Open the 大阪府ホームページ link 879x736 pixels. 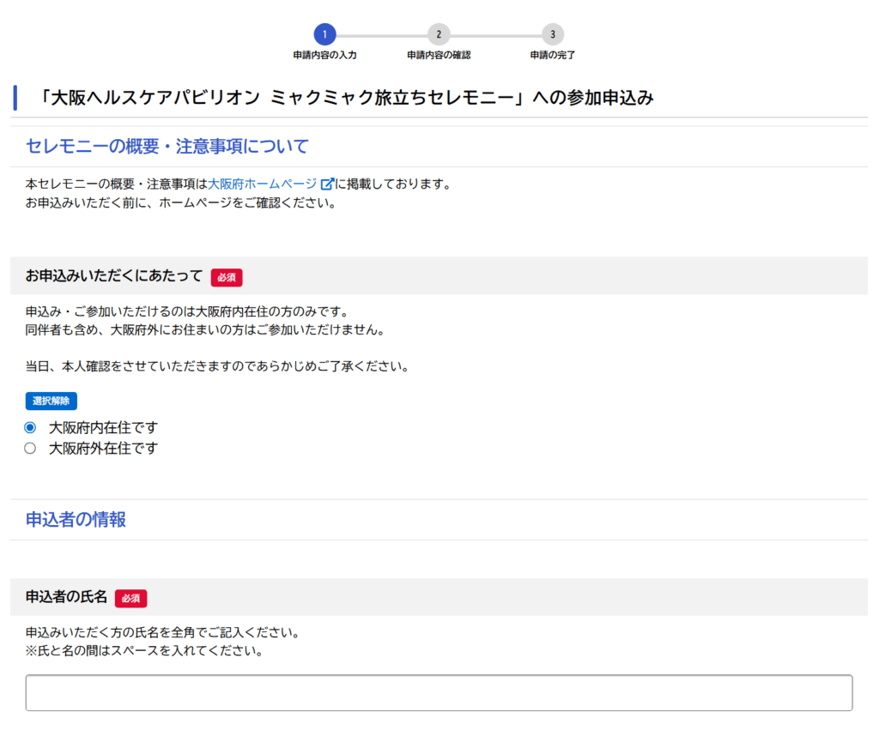coord(262,184)
